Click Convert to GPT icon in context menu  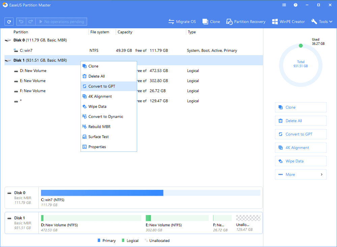(85, 86)
